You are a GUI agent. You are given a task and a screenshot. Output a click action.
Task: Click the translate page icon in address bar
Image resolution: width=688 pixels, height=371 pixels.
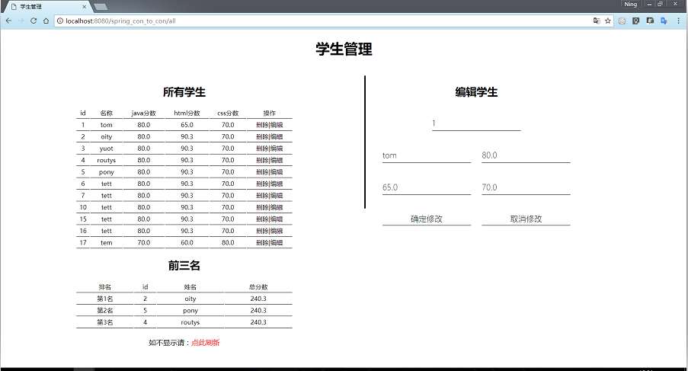(x=597, y=21)
